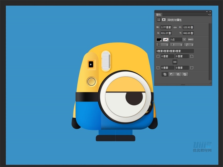Select the Combine Shapes path operation

coord(165,74)
